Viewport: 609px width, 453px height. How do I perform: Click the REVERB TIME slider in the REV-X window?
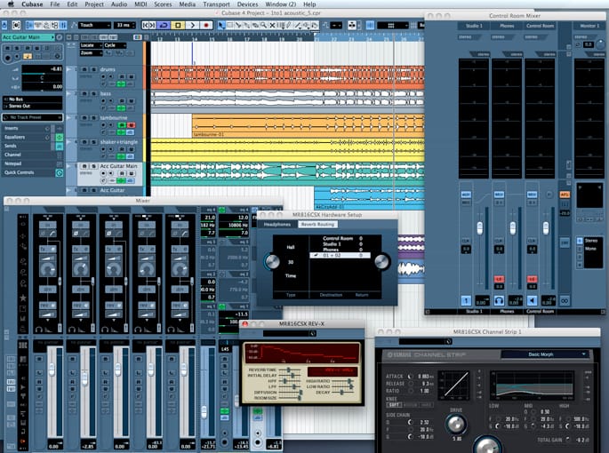(289, 370)
